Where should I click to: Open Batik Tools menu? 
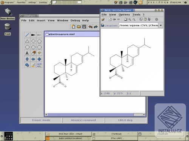tap(136, 15)
